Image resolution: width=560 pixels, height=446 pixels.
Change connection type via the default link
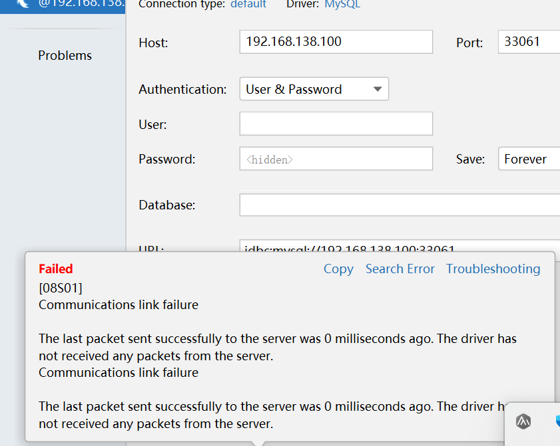point(248,5)
